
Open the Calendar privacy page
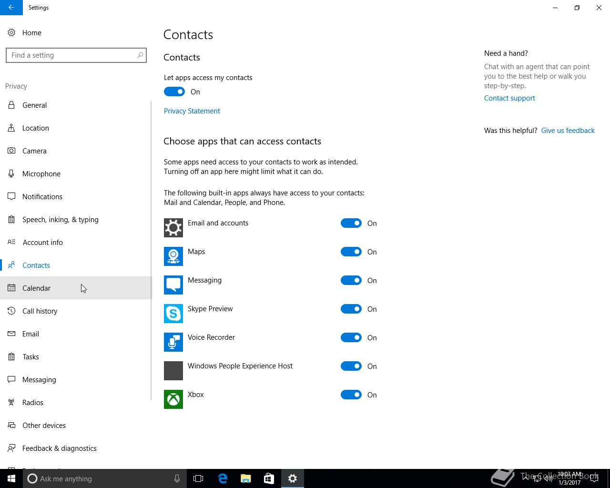pos(75,288)
